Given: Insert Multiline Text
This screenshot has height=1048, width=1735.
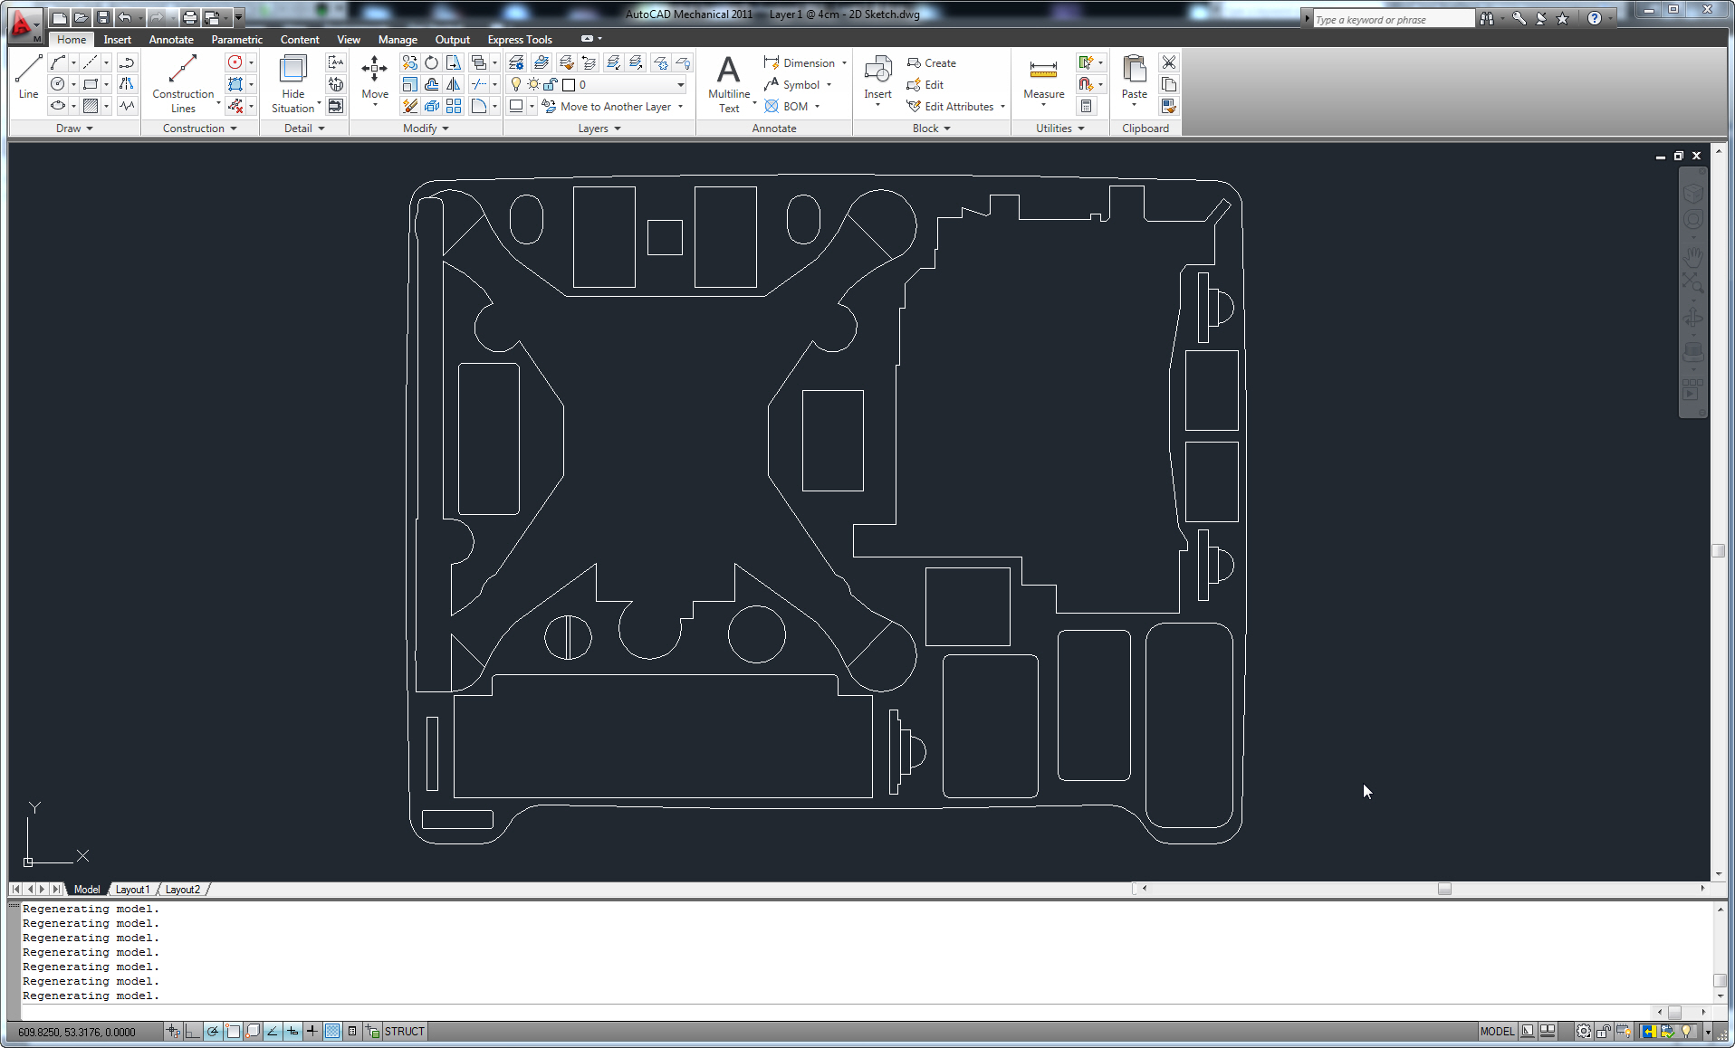Looking at the screenshot, I should 729,82.
